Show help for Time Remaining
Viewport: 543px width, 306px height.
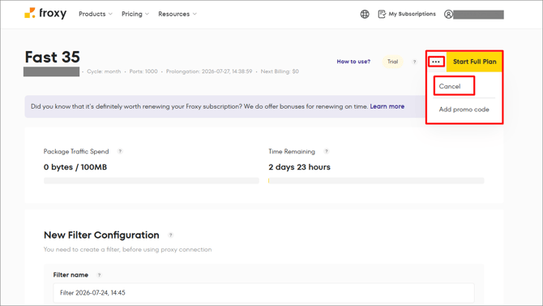click(x=327, y=151)
